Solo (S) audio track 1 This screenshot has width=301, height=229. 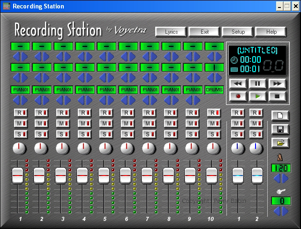click(x=238, y=134)
